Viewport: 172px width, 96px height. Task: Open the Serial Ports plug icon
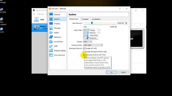(x=51, y=42)
